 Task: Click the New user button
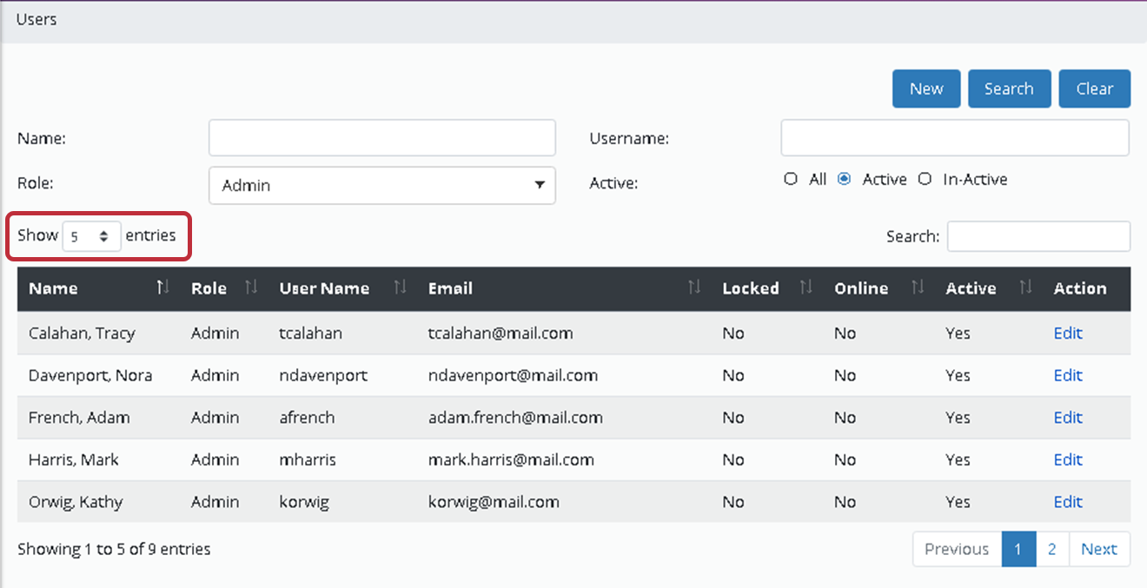click(x=926, y=89)
